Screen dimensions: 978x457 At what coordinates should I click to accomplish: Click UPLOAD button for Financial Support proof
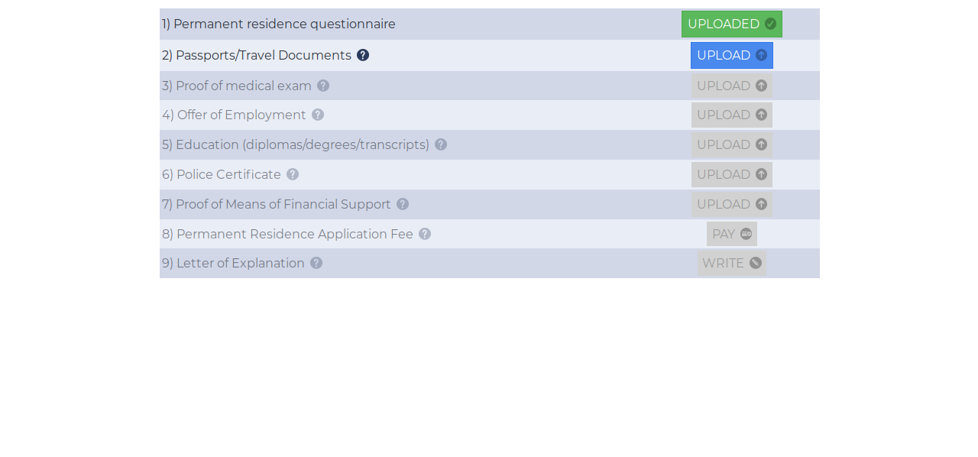(x=732, y=204)
